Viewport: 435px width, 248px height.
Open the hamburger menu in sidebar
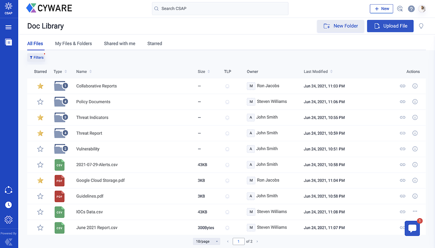pos(9,27)
